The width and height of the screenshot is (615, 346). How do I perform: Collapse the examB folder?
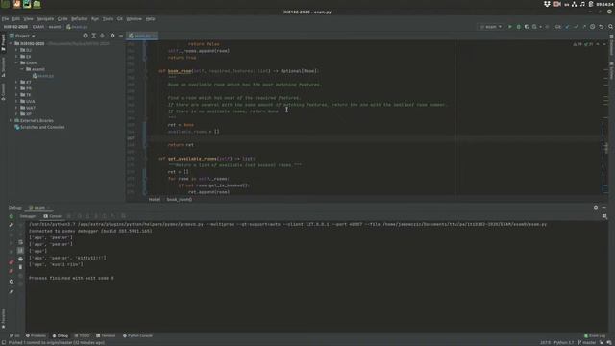tap(22, 69)
